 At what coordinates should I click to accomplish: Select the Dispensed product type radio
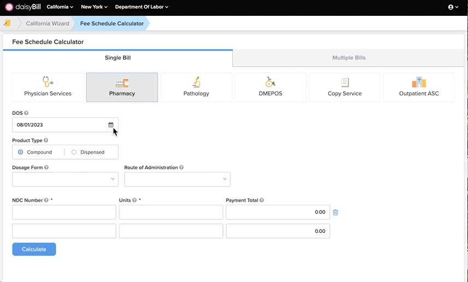click(74, 152)
